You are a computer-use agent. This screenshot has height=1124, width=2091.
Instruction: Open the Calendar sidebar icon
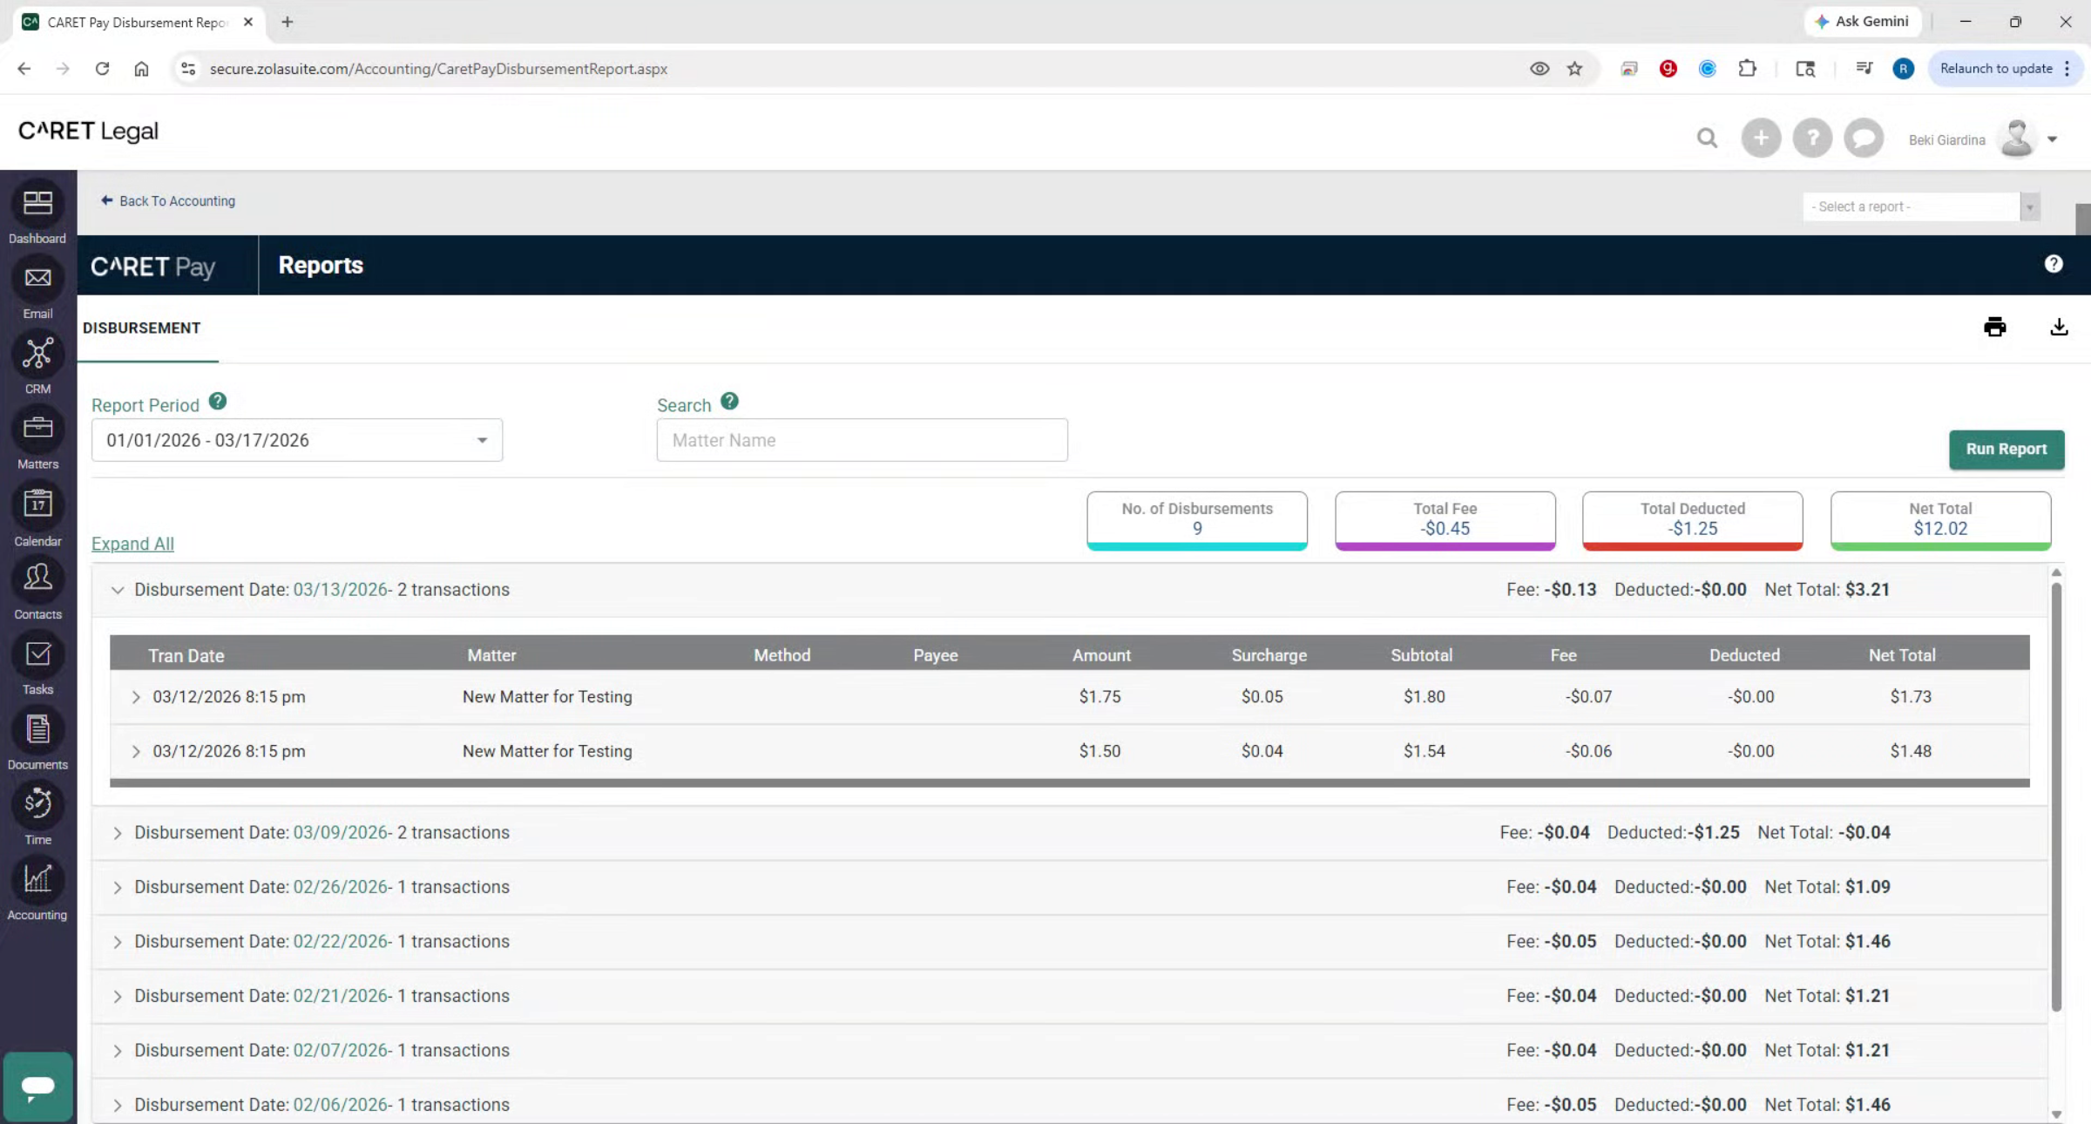point(37,504)
